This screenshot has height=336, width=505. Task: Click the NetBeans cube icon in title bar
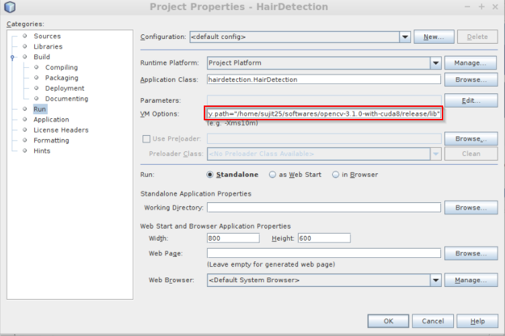pyautogui.click(x=9, y=7)
